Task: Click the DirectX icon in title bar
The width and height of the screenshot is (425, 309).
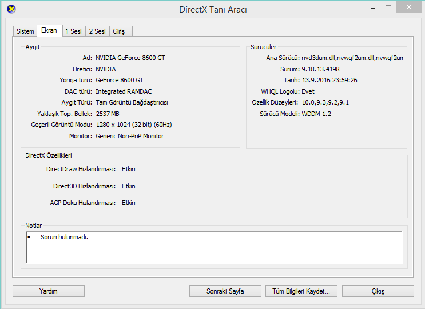Action: tap(11, 9)
